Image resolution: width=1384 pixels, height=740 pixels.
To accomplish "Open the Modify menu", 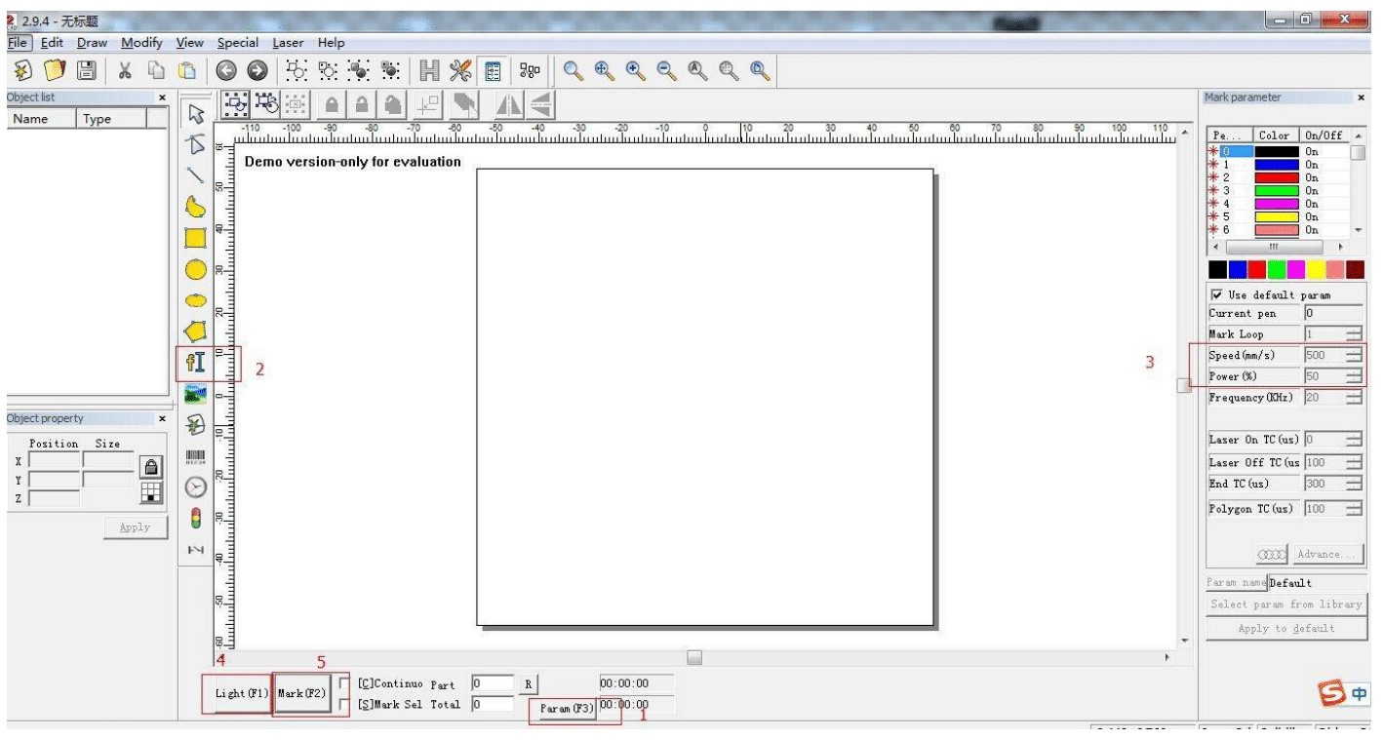I will [142, 43].
